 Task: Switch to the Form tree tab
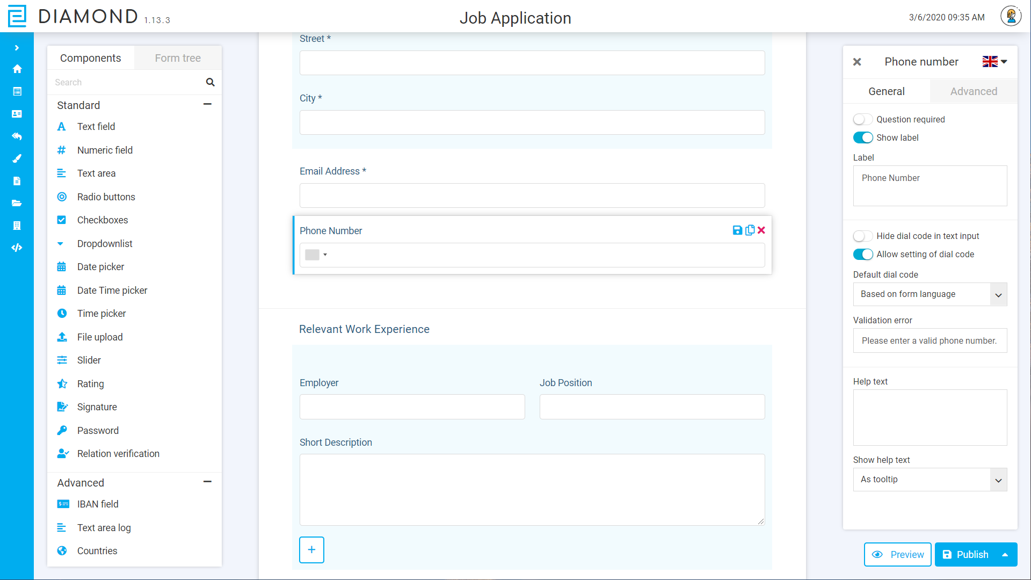[x=177, y=57]
